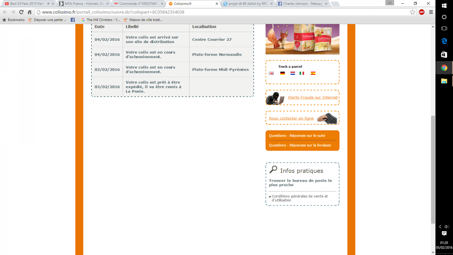Viewport: 453px width, 255px height.
Task: Click the German flag icon
Action: 282,73
